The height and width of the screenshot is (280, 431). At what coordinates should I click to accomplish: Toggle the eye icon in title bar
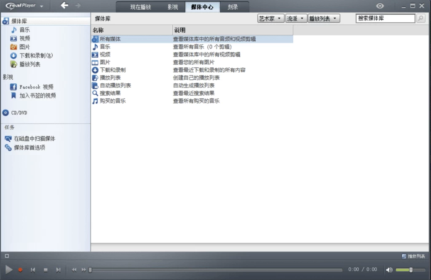click(380, 6)
